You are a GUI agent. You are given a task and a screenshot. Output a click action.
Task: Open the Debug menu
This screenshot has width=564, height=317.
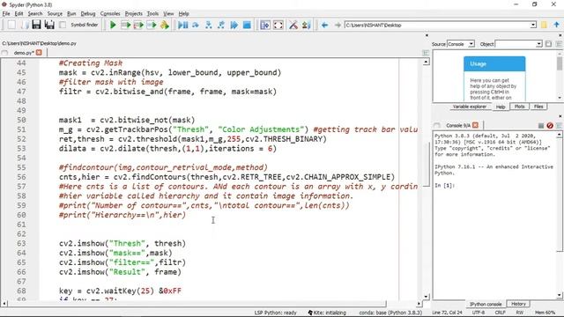tap(88, 14)
